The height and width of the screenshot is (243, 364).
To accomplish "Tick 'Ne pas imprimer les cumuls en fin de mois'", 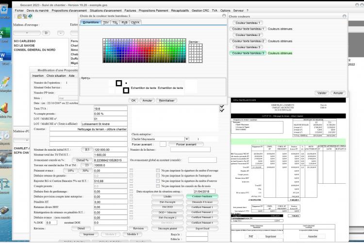I will click(x=158, y=186).
